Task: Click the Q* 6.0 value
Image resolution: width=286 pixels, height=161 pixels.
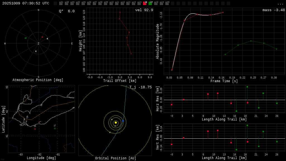Action: pyautogui.click(x=67, y=11)
